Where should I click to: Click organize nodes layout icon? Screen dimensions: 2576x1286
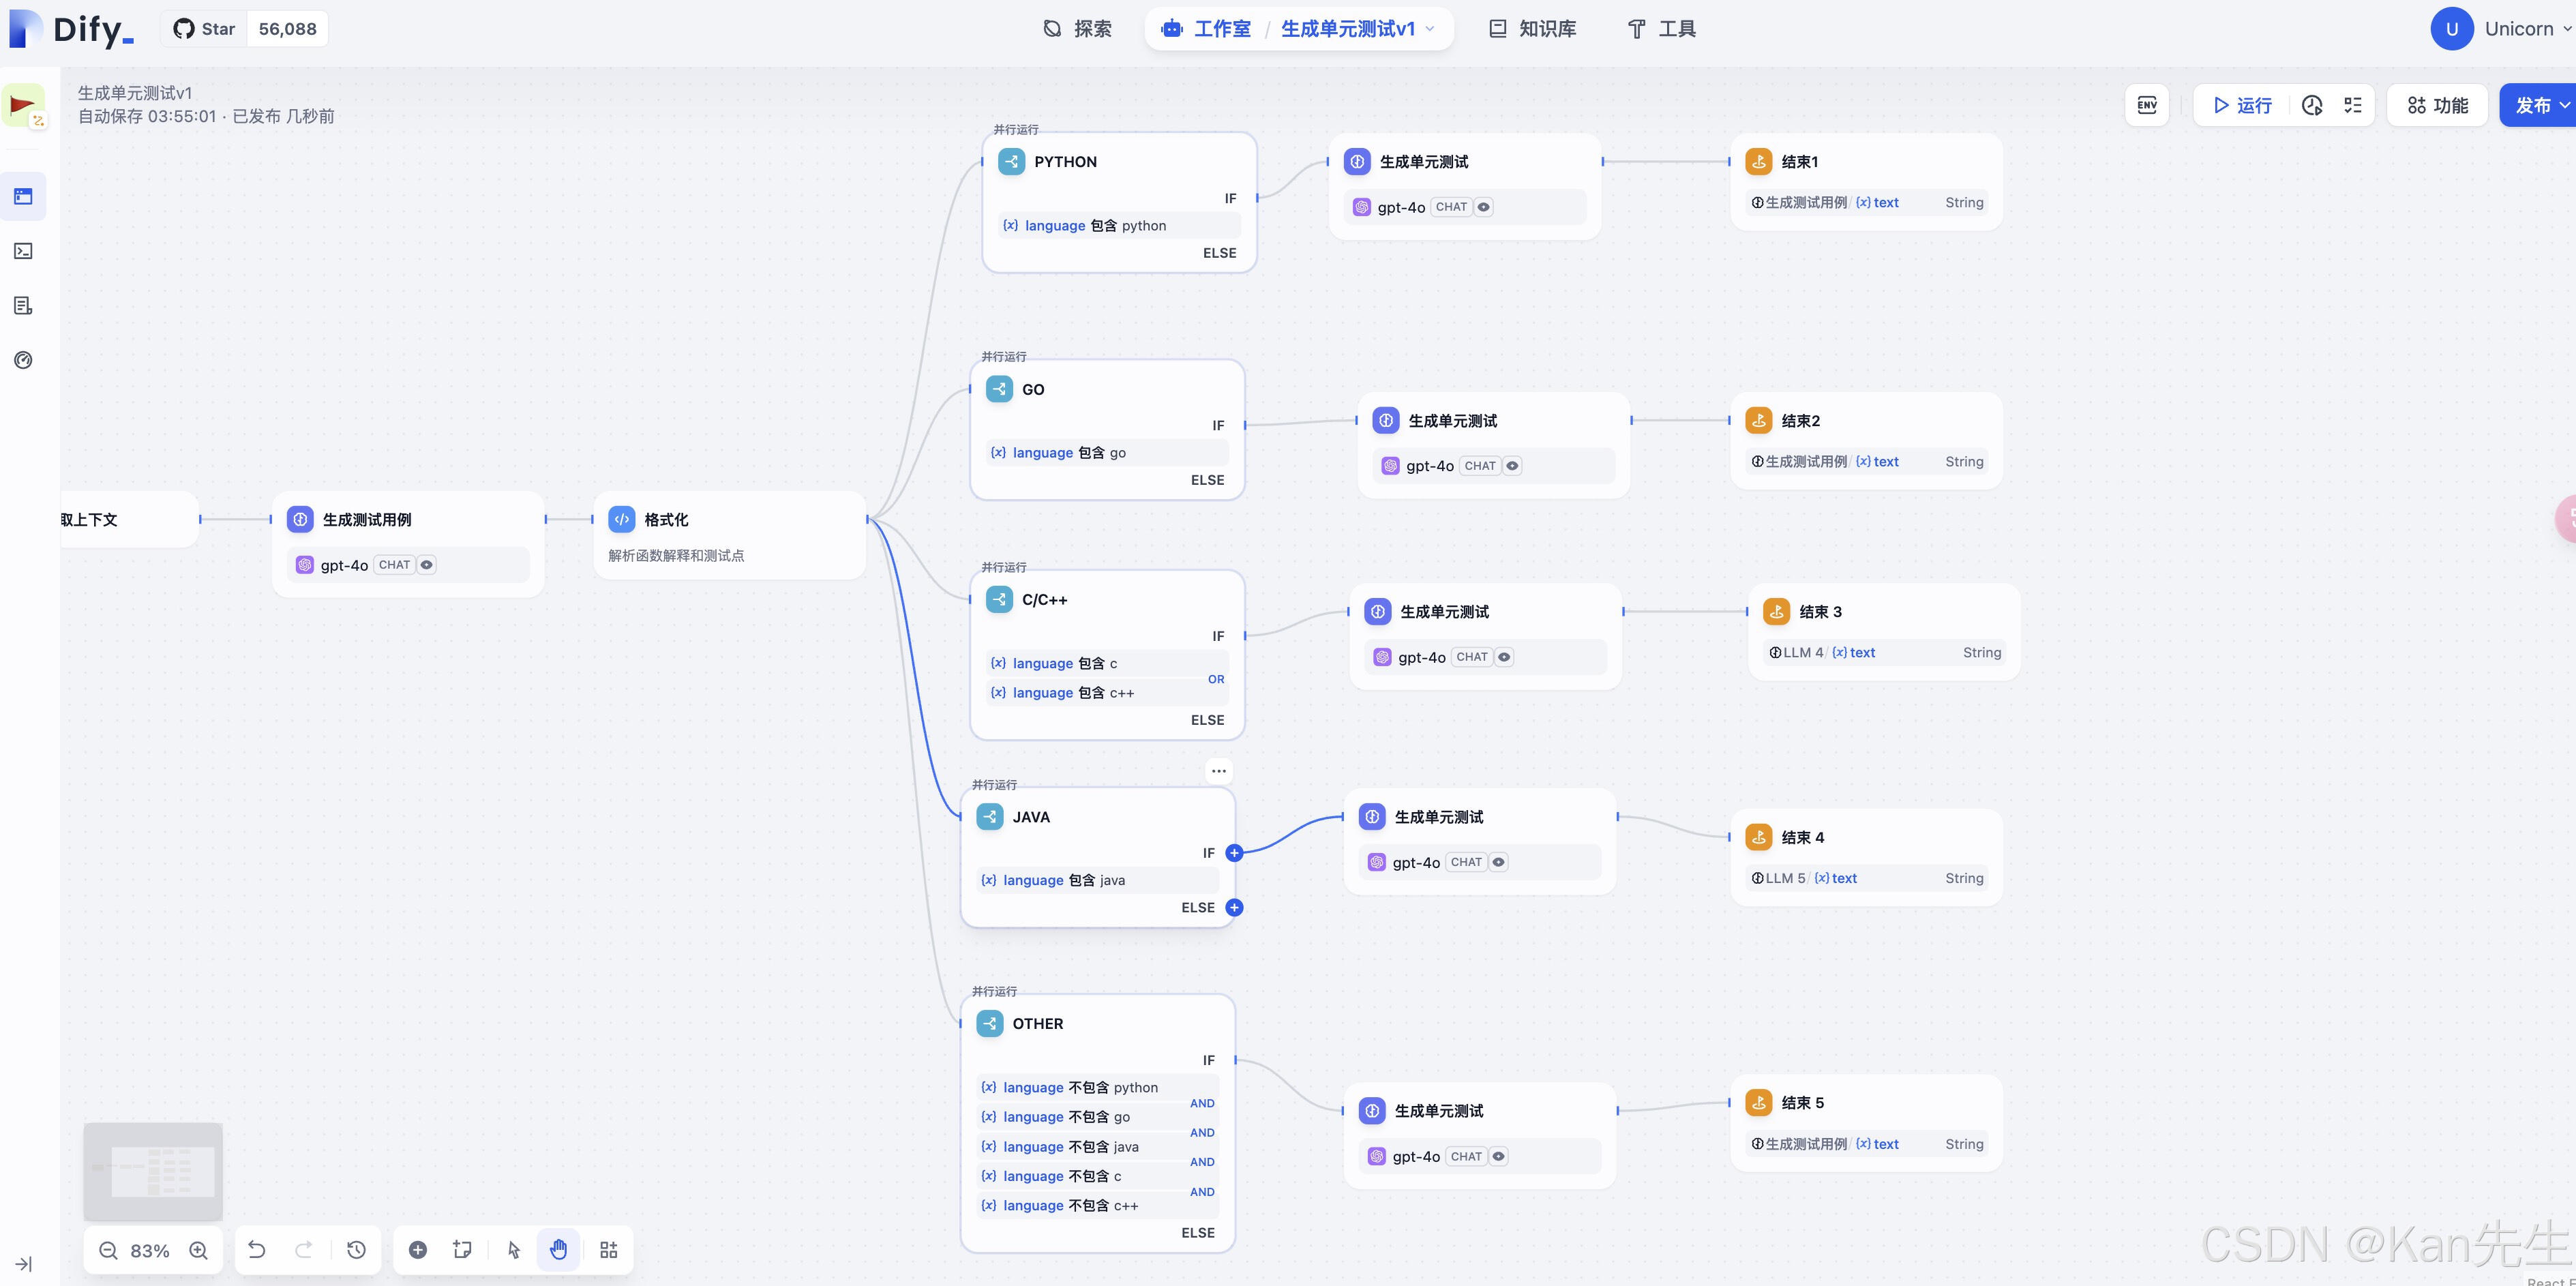tap(608, 1249)
